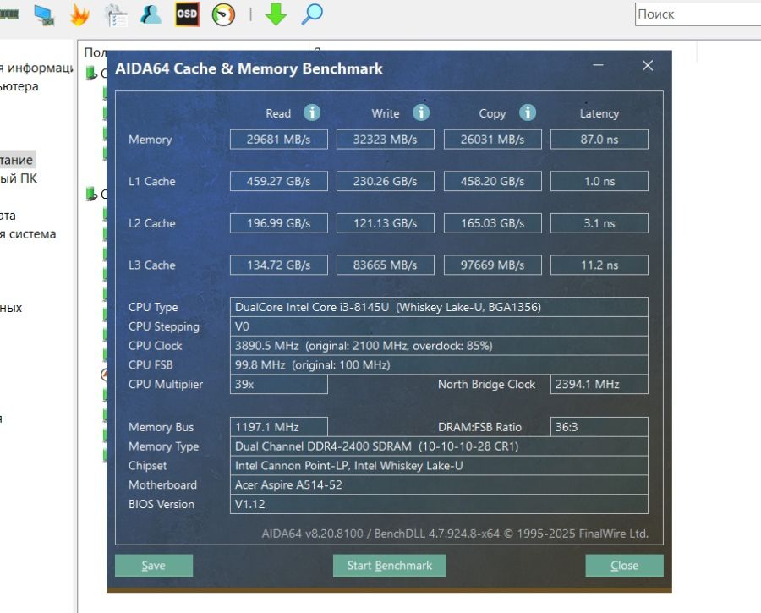The width and height of the screenshot is (761, 613).
Task: Select the tree item ending in 'я система'
Action: pos(28,233)
